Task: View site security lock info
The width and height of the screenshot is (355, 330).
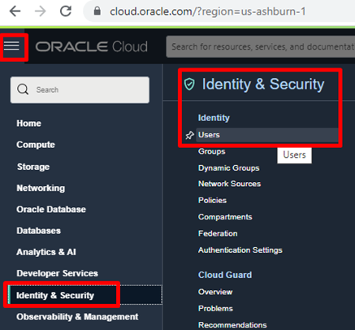Action: 97,11
